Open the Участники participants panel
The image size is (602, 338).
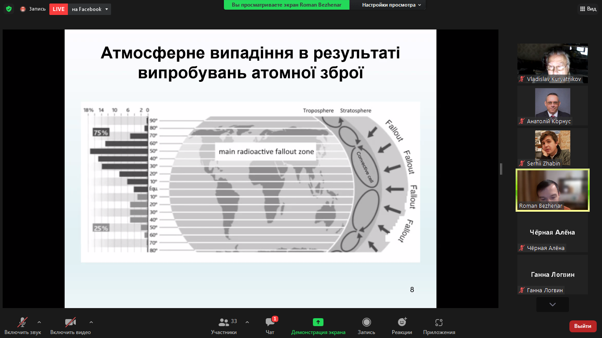[224, 326]
